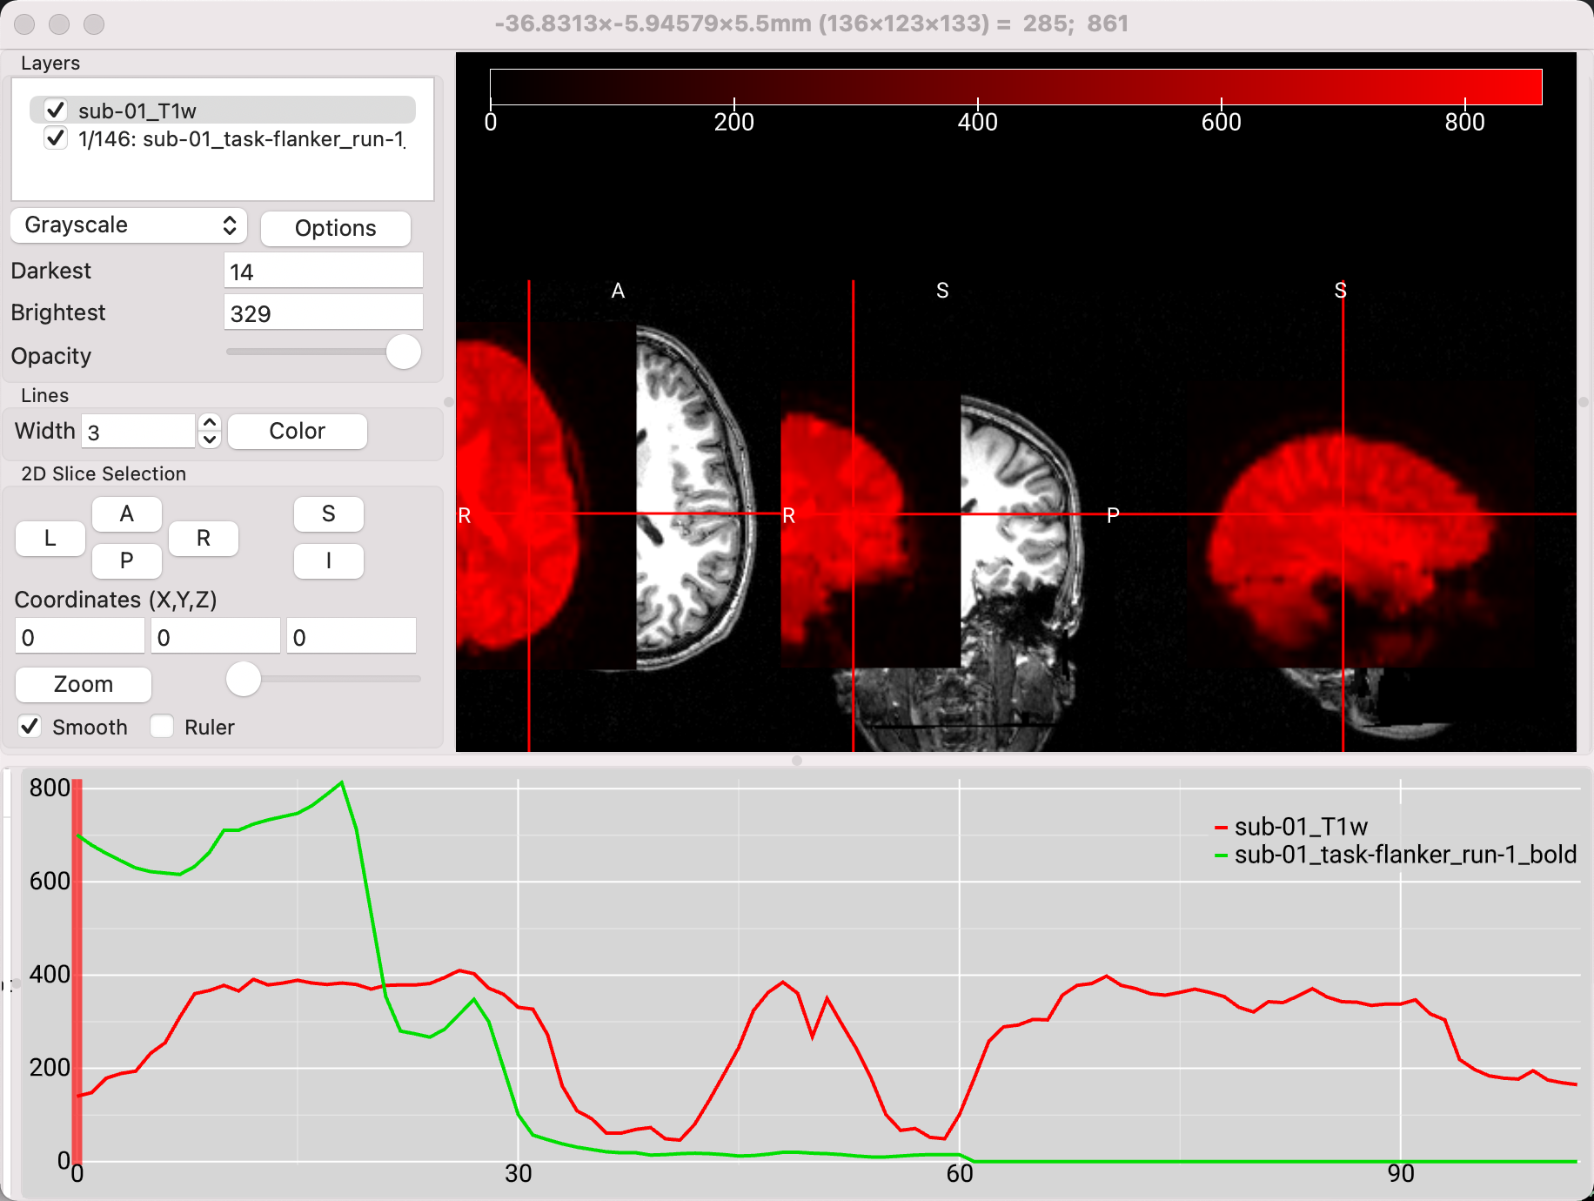Move slice Anterior with the A button
Image resolution: width=1594 pixels, height=1201 pixels.
[127, 514]
